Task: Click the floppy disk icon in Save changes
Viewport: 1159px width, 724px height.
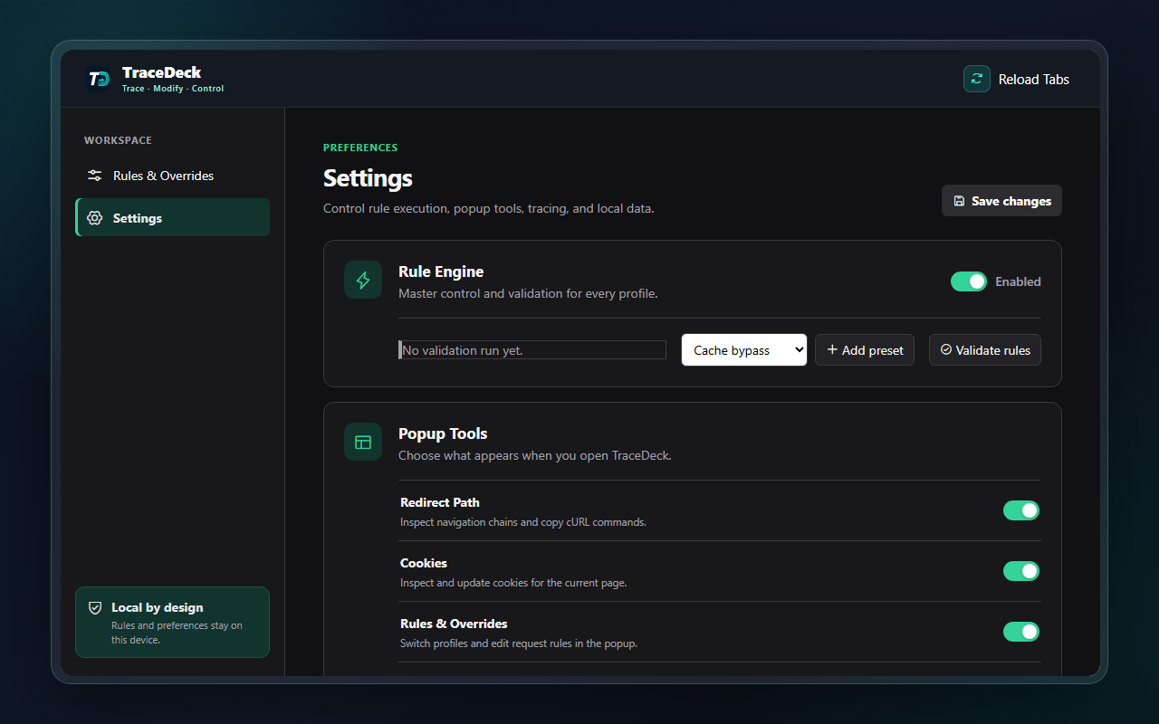Action: pos(960,201)
